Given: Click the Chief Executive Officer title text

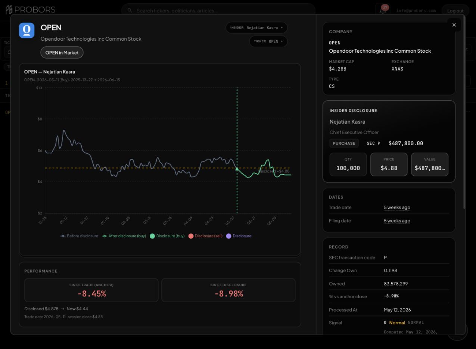Looking at the screenshot, I should 354,132.
